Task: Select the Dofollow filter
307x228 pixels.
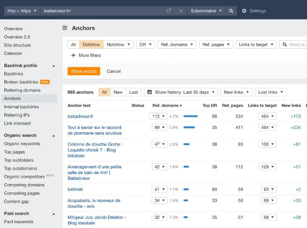Action: click(x=91, y=45)
